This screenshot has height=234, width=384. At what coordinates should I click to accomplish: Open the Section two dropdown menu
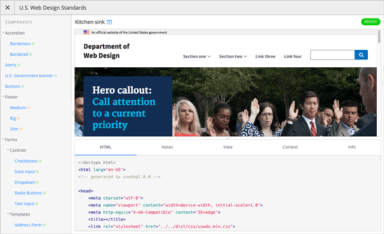point(233,56)
